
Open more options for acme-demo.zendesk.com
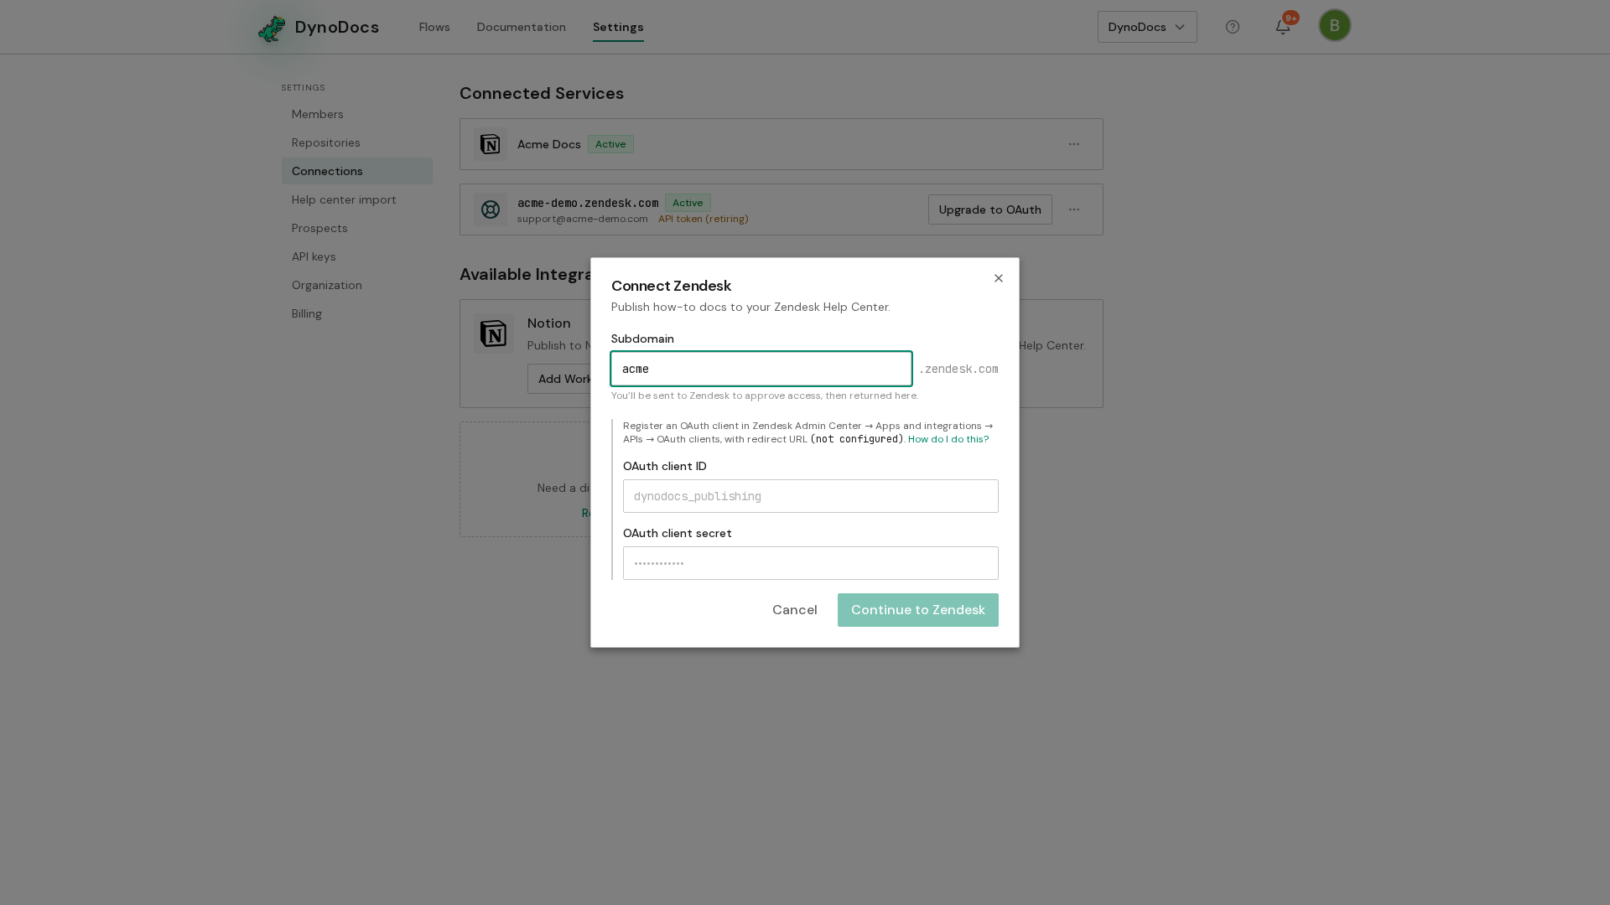1074,209
